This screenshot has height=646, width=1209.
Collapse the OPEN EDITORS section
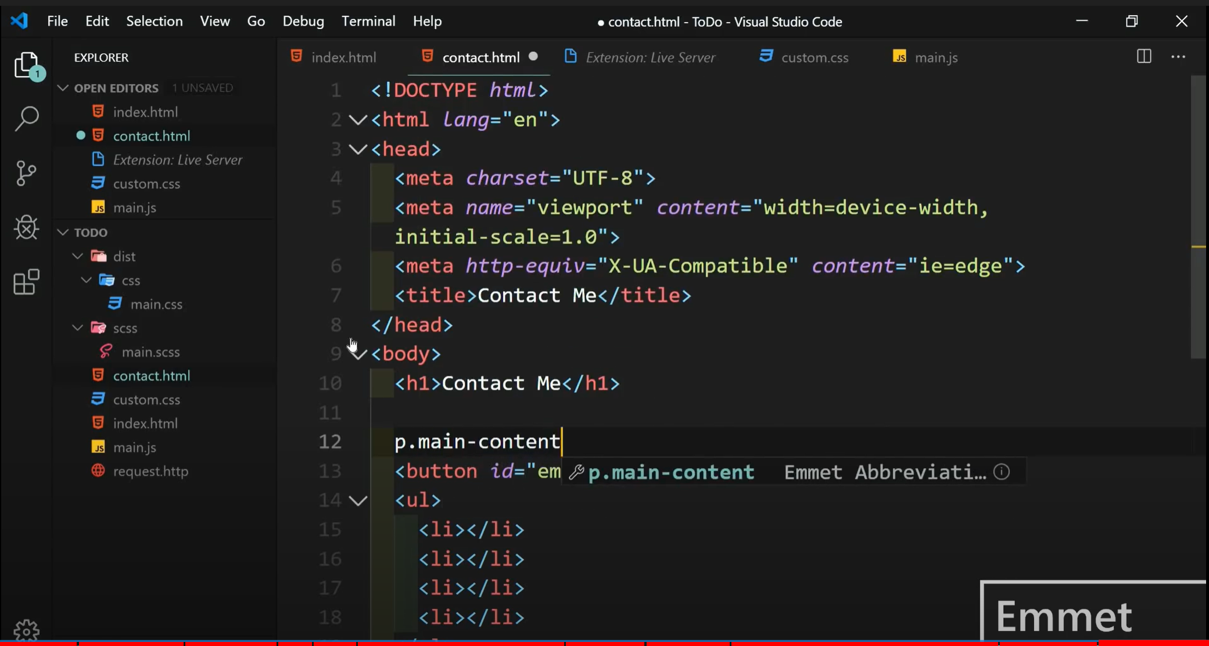point(63,88)
